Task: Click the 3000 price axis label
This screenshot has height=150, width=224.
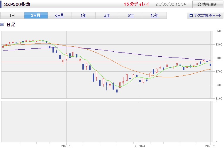Action: point(219,58)
